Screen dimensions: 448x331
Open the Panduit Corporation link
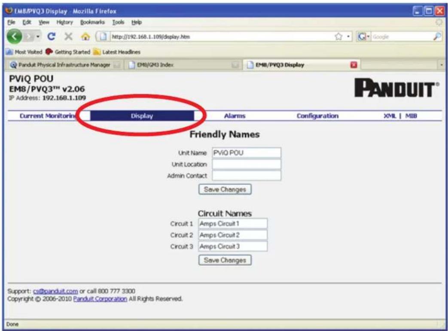click(x=100, y=299)
